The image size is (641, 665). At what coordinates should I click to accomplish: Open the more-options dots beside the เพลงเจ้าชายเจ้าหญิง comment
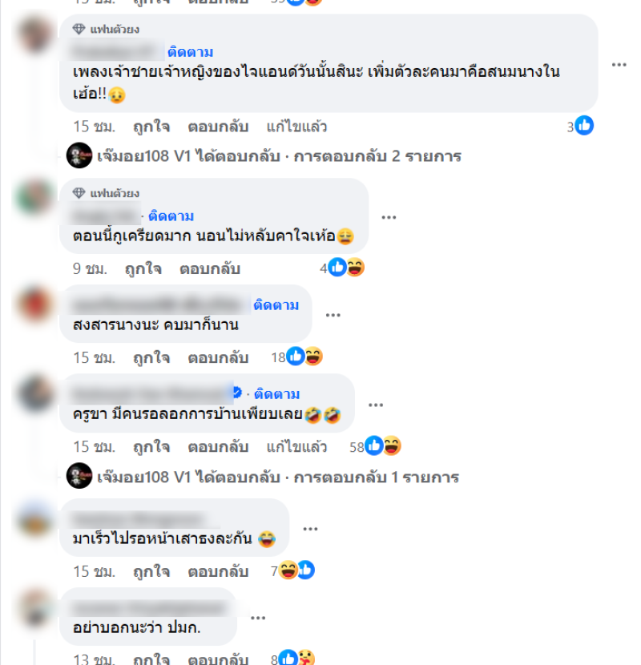click(x=619, y=65)
